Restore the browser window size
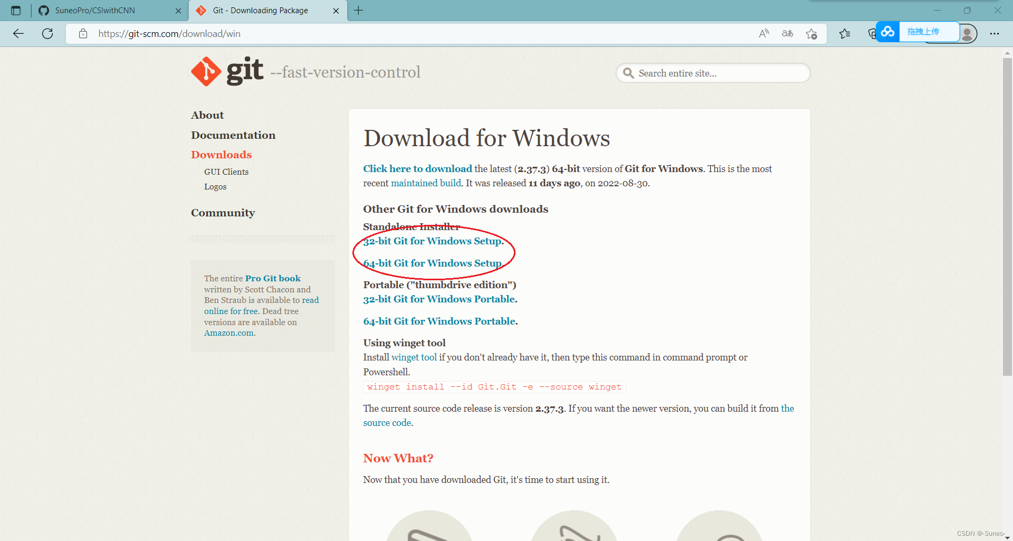This screenshot has height=541, width=1013. [x=967, y=11]
